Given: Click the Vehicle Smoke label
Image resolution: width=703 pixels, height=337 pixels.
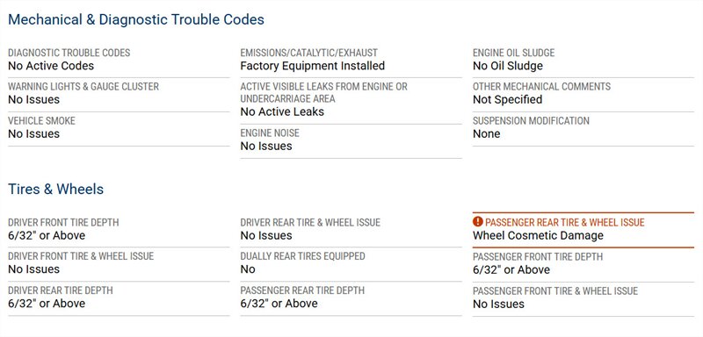Looking at the screenshot, I should [41, 121].
